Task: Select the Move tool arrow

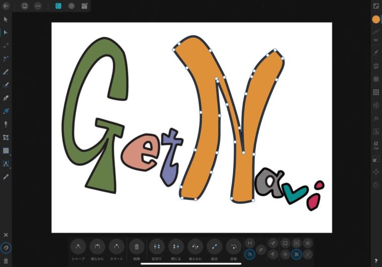Action: 6,20
